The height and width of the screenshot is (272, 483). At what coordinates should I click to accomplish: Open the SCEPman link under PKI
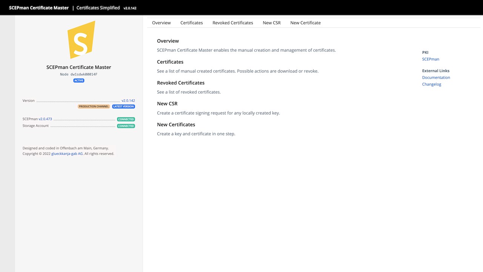point(431,59)
